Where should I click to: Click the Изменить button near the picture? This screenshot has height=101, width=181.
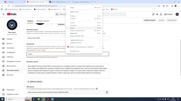click(61, 24)
